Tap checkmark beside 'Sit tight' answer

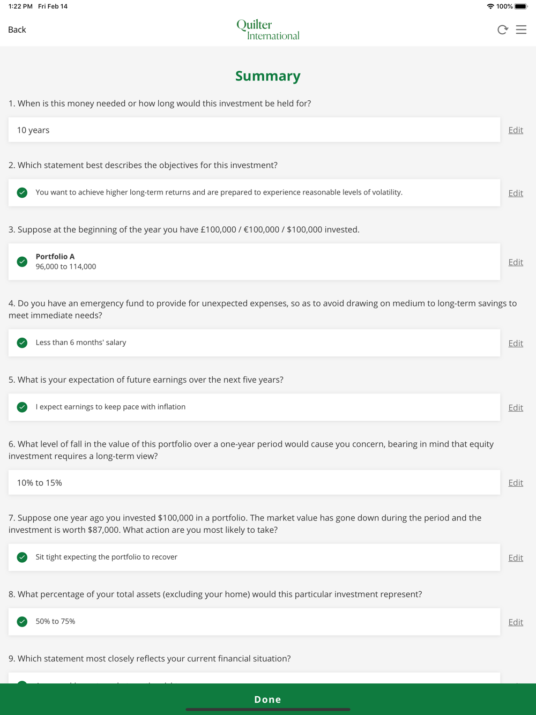click(22, 557)
